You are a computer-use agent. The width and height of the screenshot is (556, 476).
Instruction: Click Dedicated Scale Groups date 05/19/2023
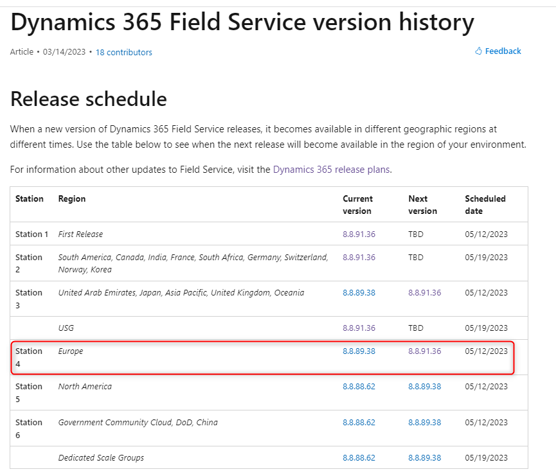(486, 458)
